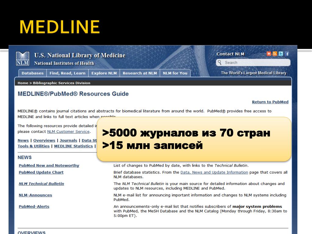Screen dimensions: 312x234
Task: Open Bibliographic Services Division breadcrumb
Action: 62,83
